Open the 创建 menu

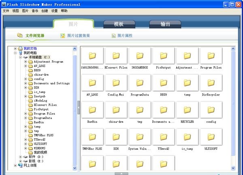(44, 11)
